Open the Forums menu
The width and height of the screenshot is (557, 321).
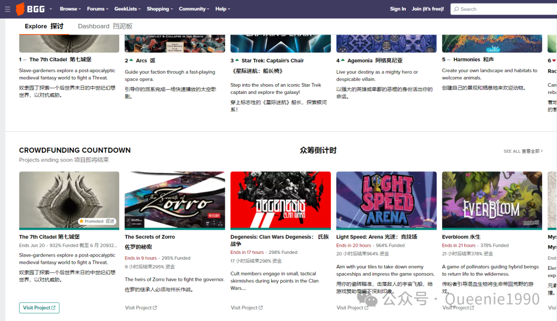[97, 9]
